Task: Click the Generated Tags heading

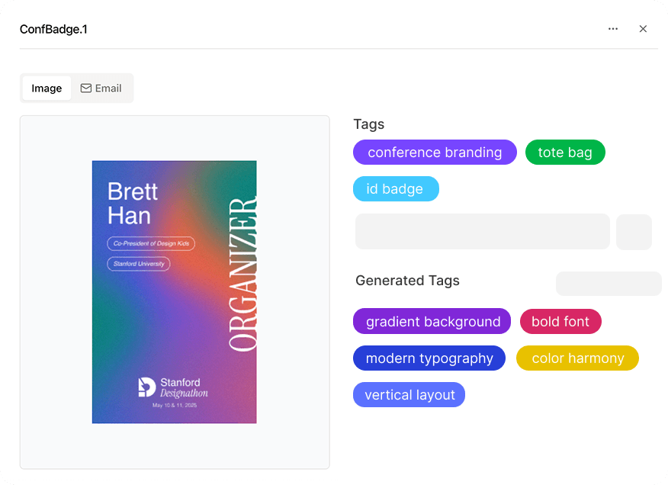Action: tap(407, 281)
